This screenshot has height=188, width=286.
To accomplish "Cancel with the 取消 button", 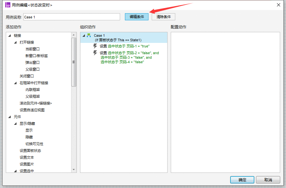I will [x=268, y=180].
